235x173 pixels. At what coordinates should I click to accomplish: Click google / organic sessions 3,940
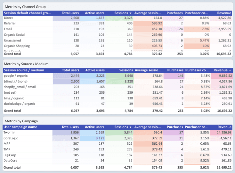click(x=120, y=76)
